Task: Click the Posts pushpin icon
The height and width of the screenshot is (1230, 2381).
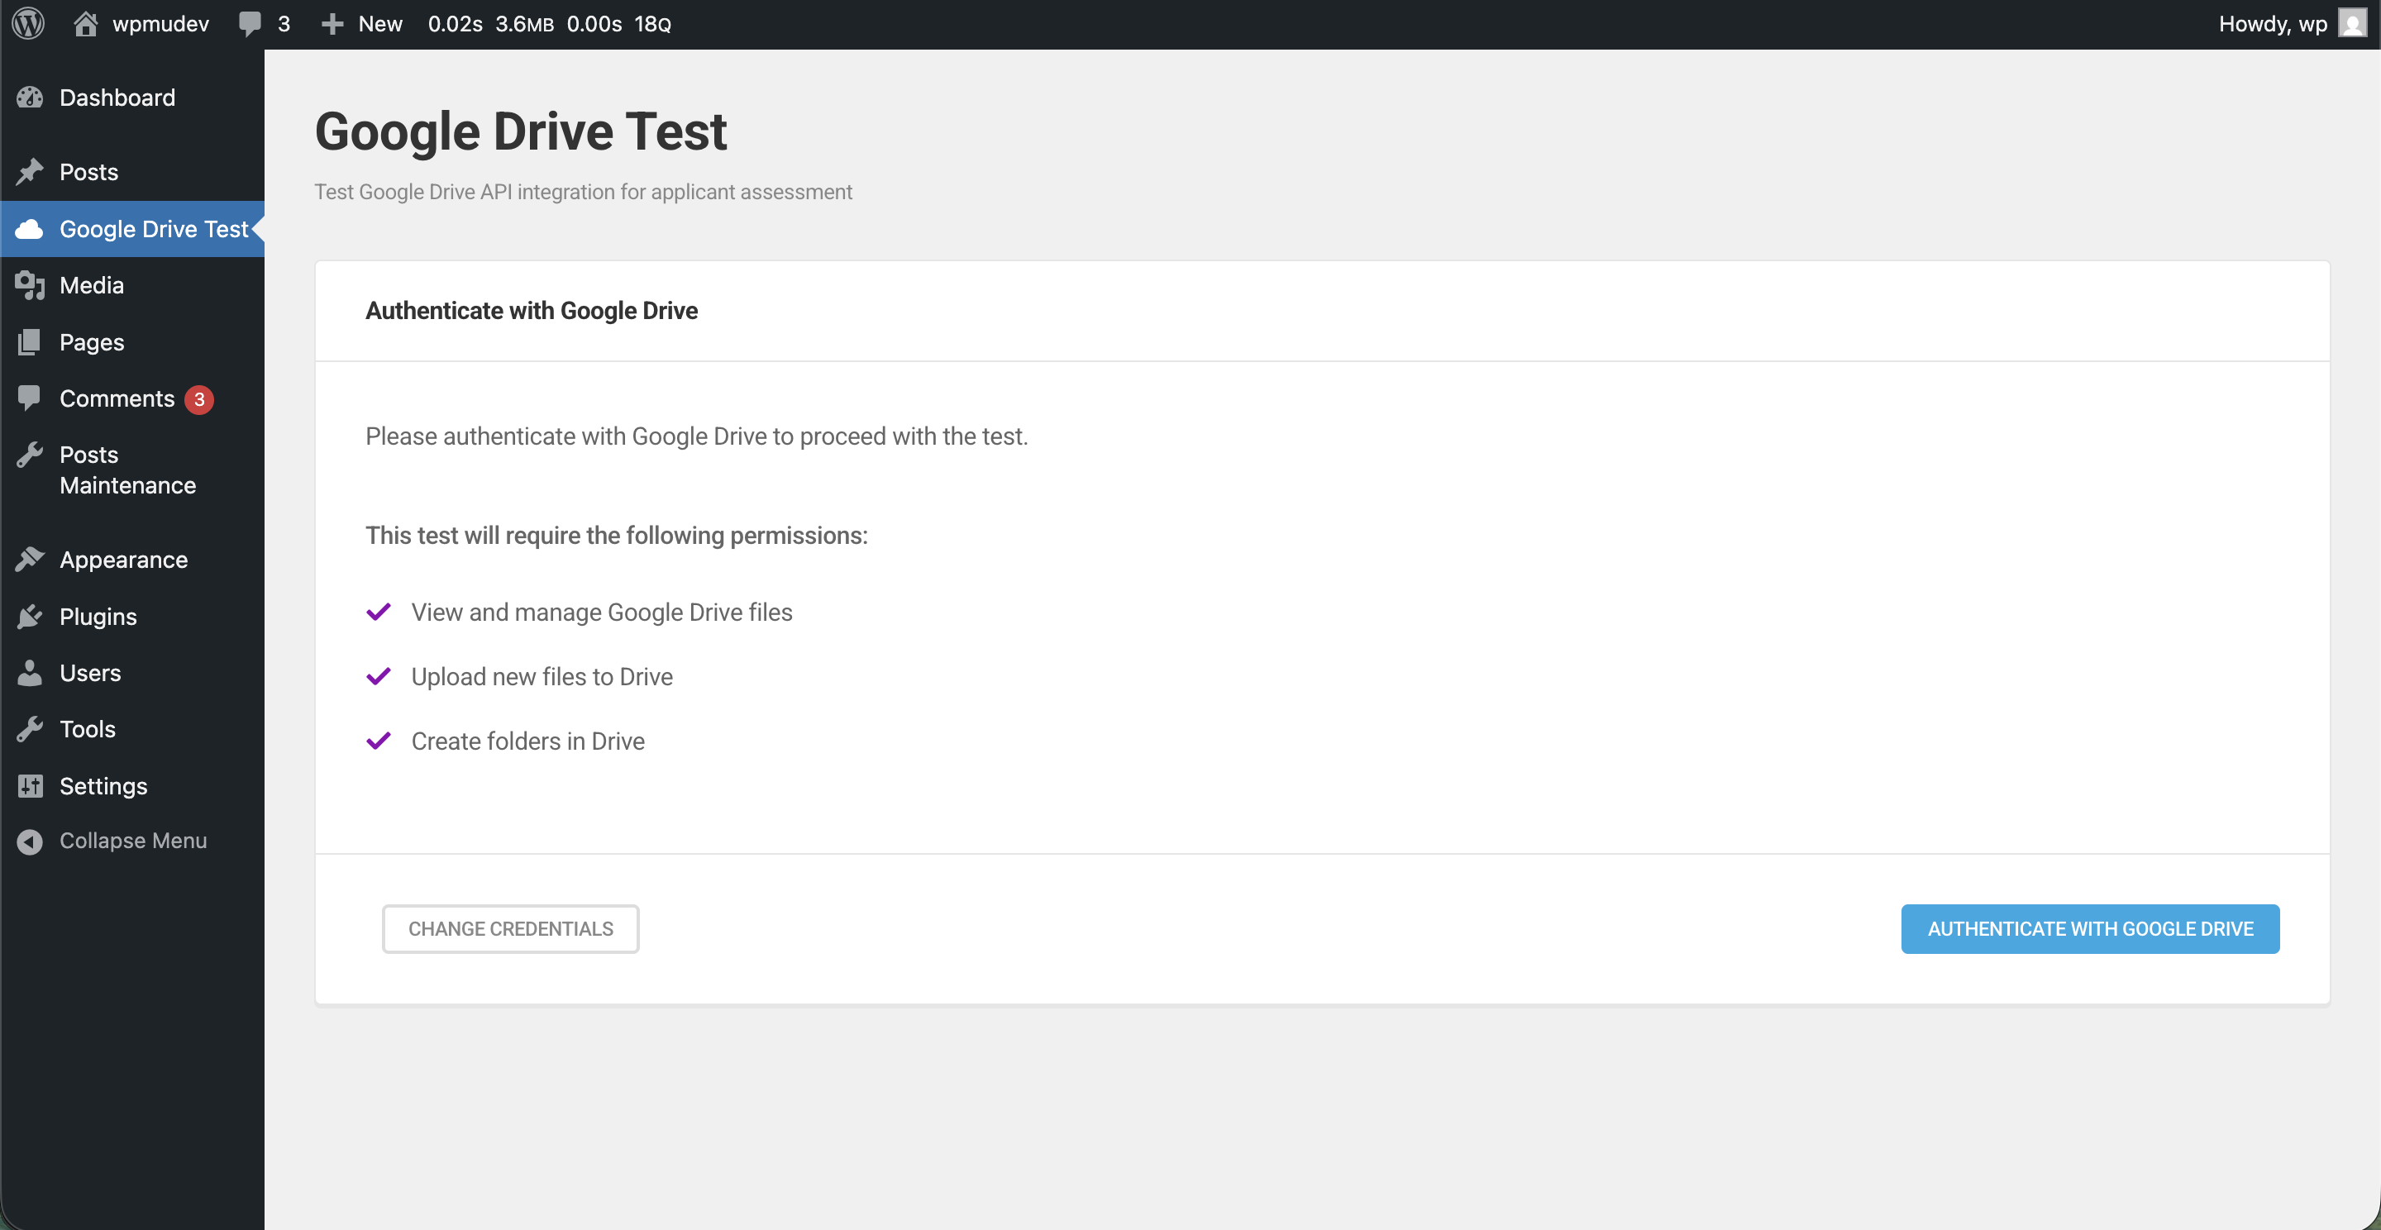Action: pyautogui.click(x=30, y=171)
